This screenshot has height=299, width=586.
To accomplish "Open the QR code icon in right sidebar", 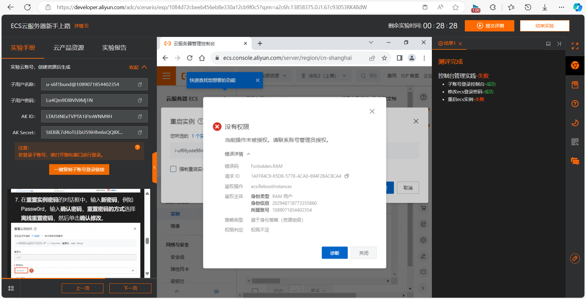I will pos(575,142).
